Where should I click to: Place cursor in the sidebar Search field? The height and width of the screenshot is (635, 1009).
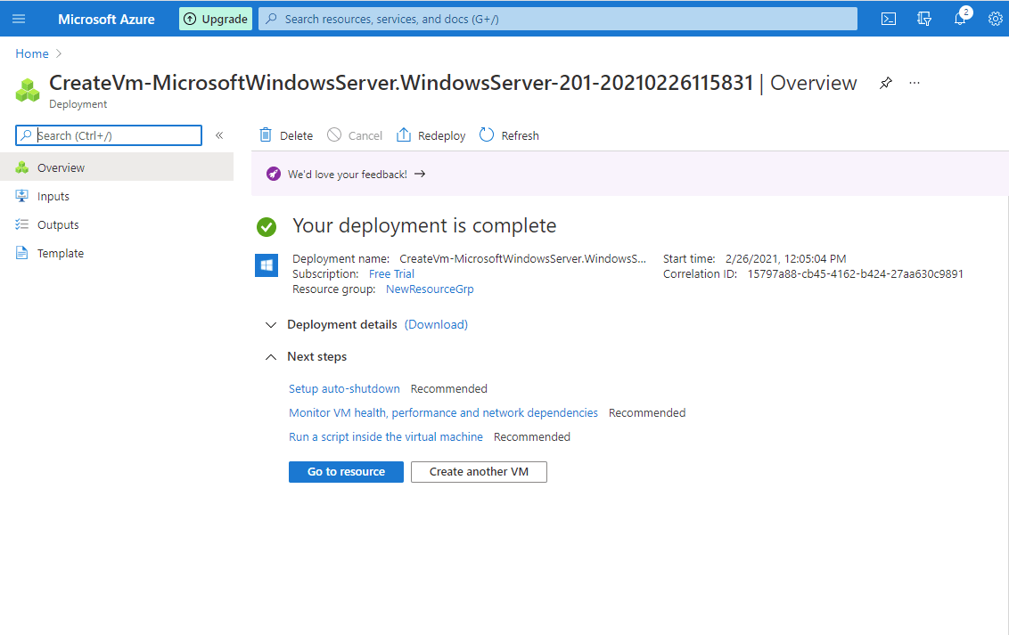point(107,134)
